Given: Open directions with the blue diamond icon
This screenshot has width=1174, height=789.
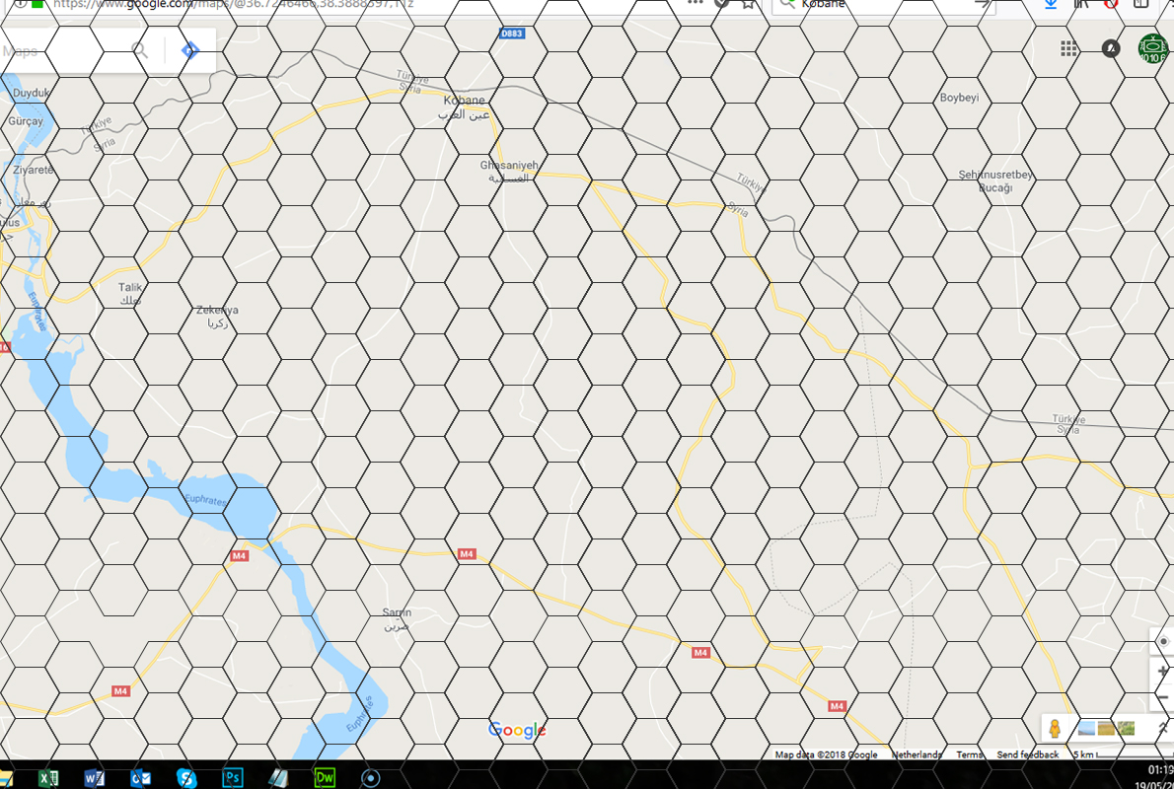Looking at the screenshot, I should (x=190, y=50).
